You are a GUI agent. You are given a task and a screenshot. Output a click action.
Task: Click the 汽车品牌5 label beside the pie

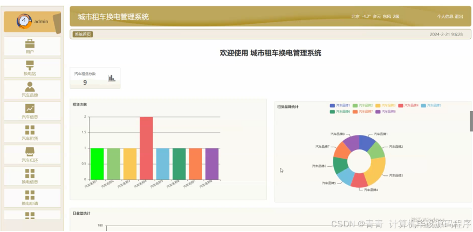(x=329, y=183)
